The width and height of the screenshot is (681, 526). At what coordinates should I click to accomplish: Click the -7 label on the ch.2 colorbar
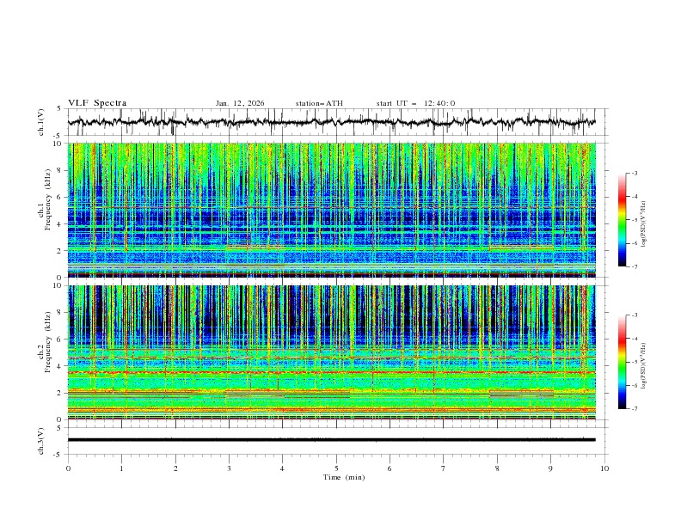pyautogui.click(x=634, y=409)
